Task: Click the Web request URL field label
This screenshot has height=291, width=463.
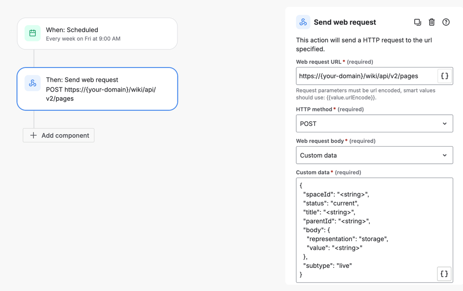Action: click(x=318, y=62)
